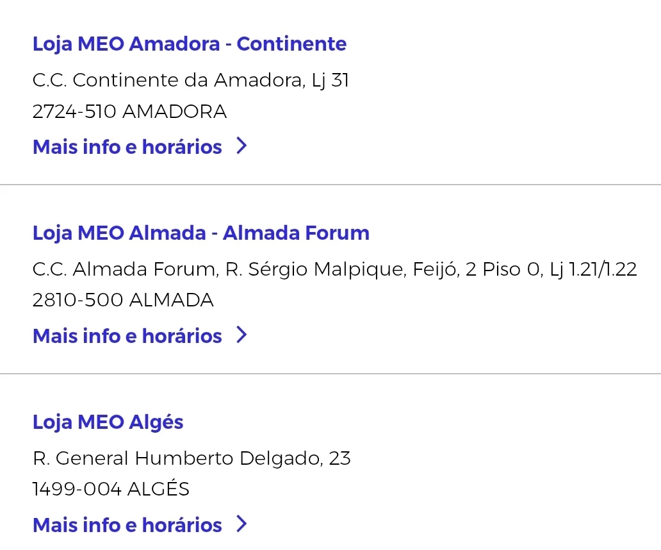Open Mais info e horários for Amadora
The width and height of the screenshot is (661, 550).
pos(127,147)
